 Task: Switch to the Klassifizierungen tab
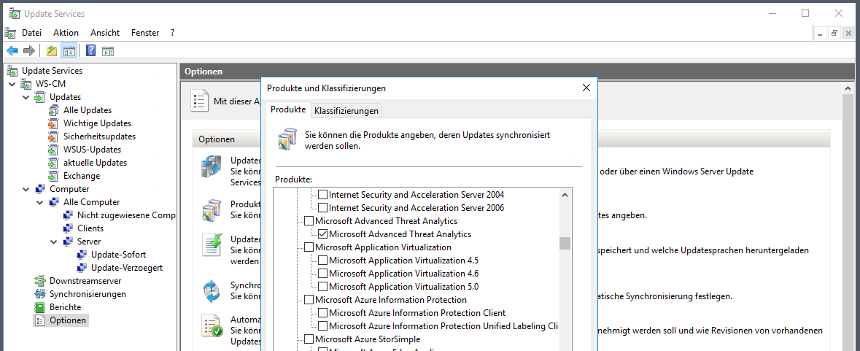point(346,111)
